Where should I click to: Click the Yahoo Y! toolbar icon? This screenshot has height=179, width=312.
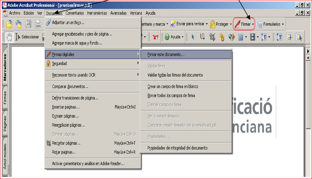(155, 37)
